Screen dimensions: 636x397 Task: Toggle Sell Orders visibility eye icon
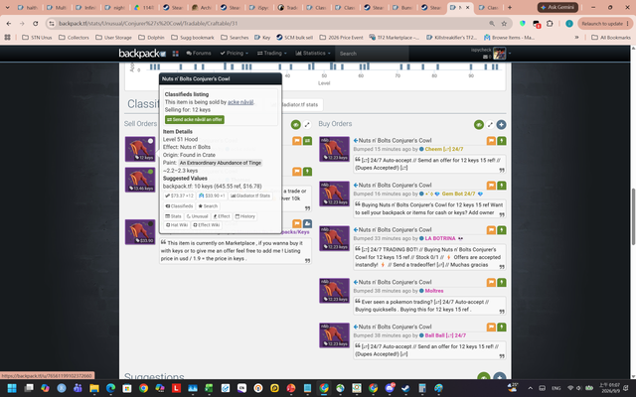296,125
